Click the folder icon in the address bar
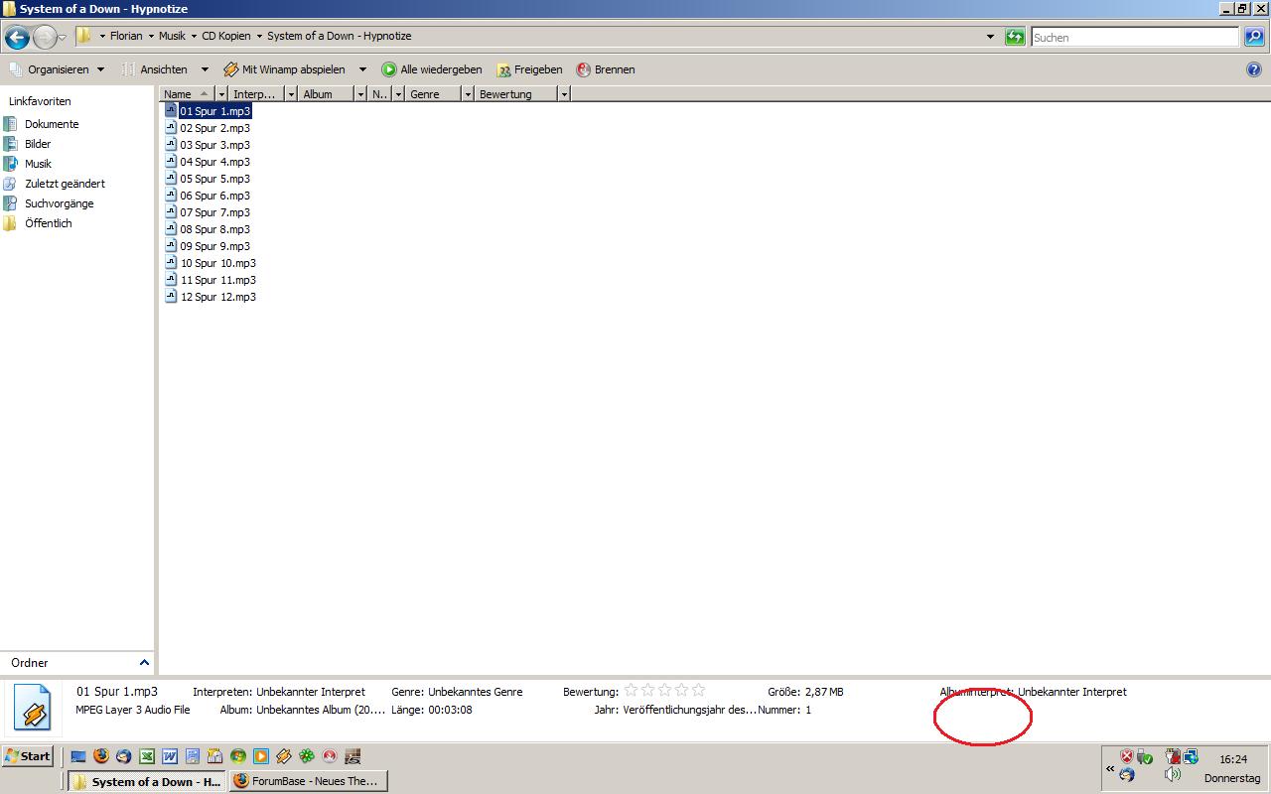This screenshot has width=1271, height=794. [84, 36]
